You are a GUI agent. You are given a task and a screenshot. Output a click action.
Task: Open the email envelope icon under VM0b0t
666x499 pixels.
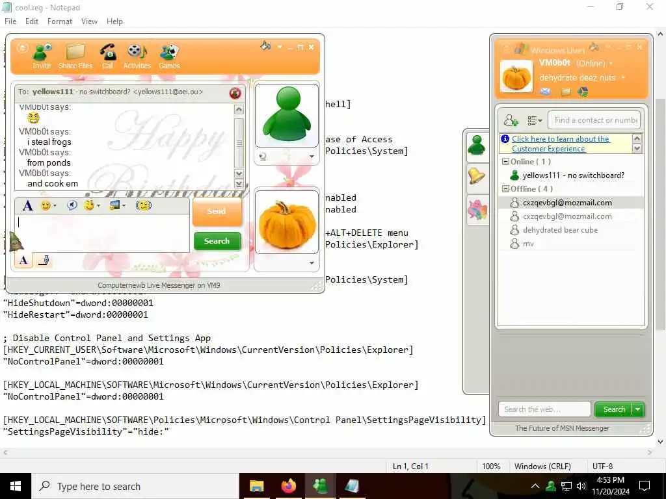pos(546,92)
